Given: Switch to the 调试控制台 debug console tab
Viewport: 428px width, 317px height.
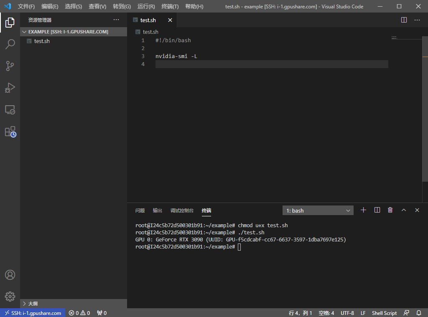Looking at the screenshot, I should 182,210.
